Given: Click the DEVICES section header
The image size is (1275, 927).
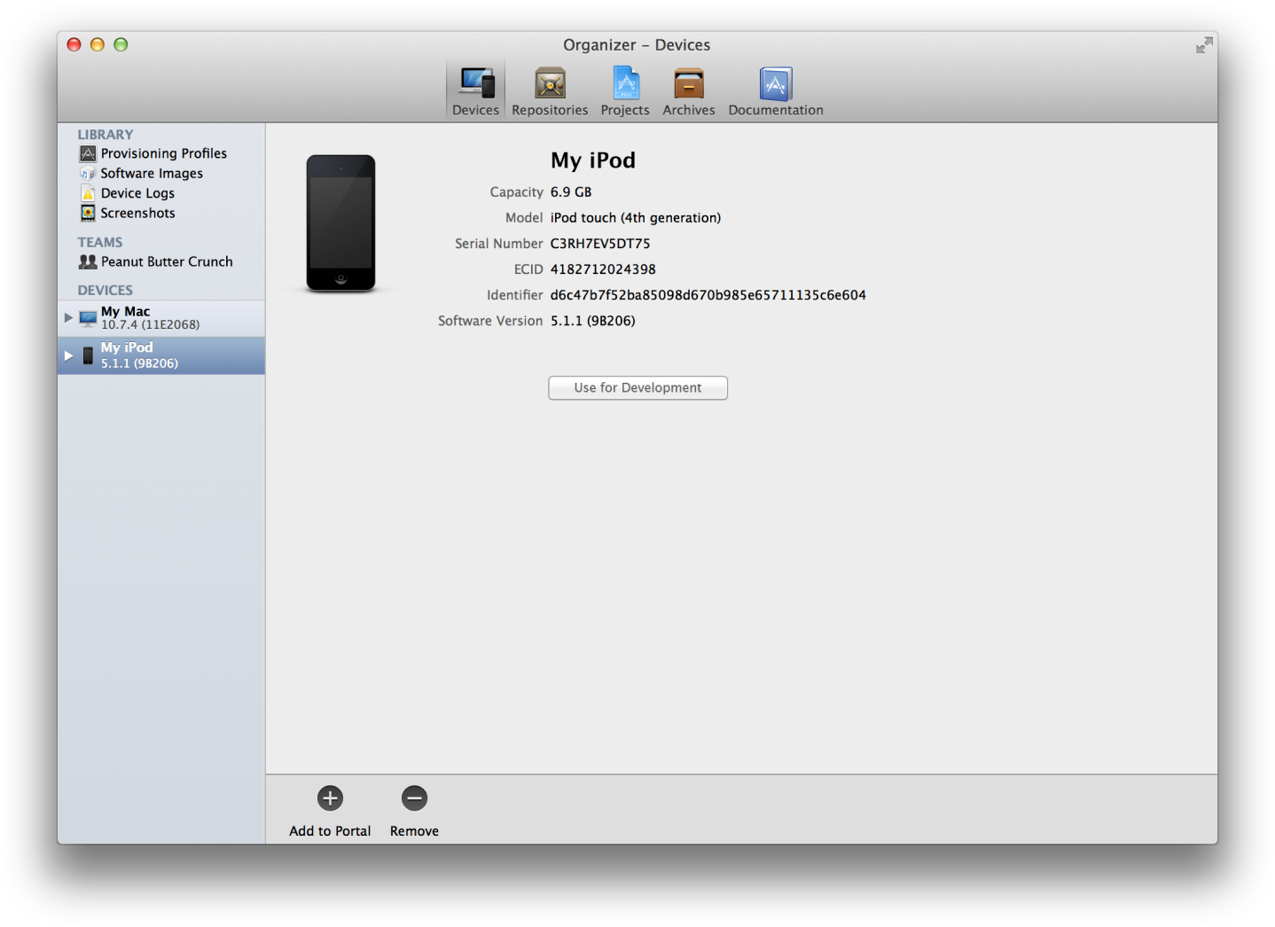Looking at the screenshot, I should (x=105, y=290).
